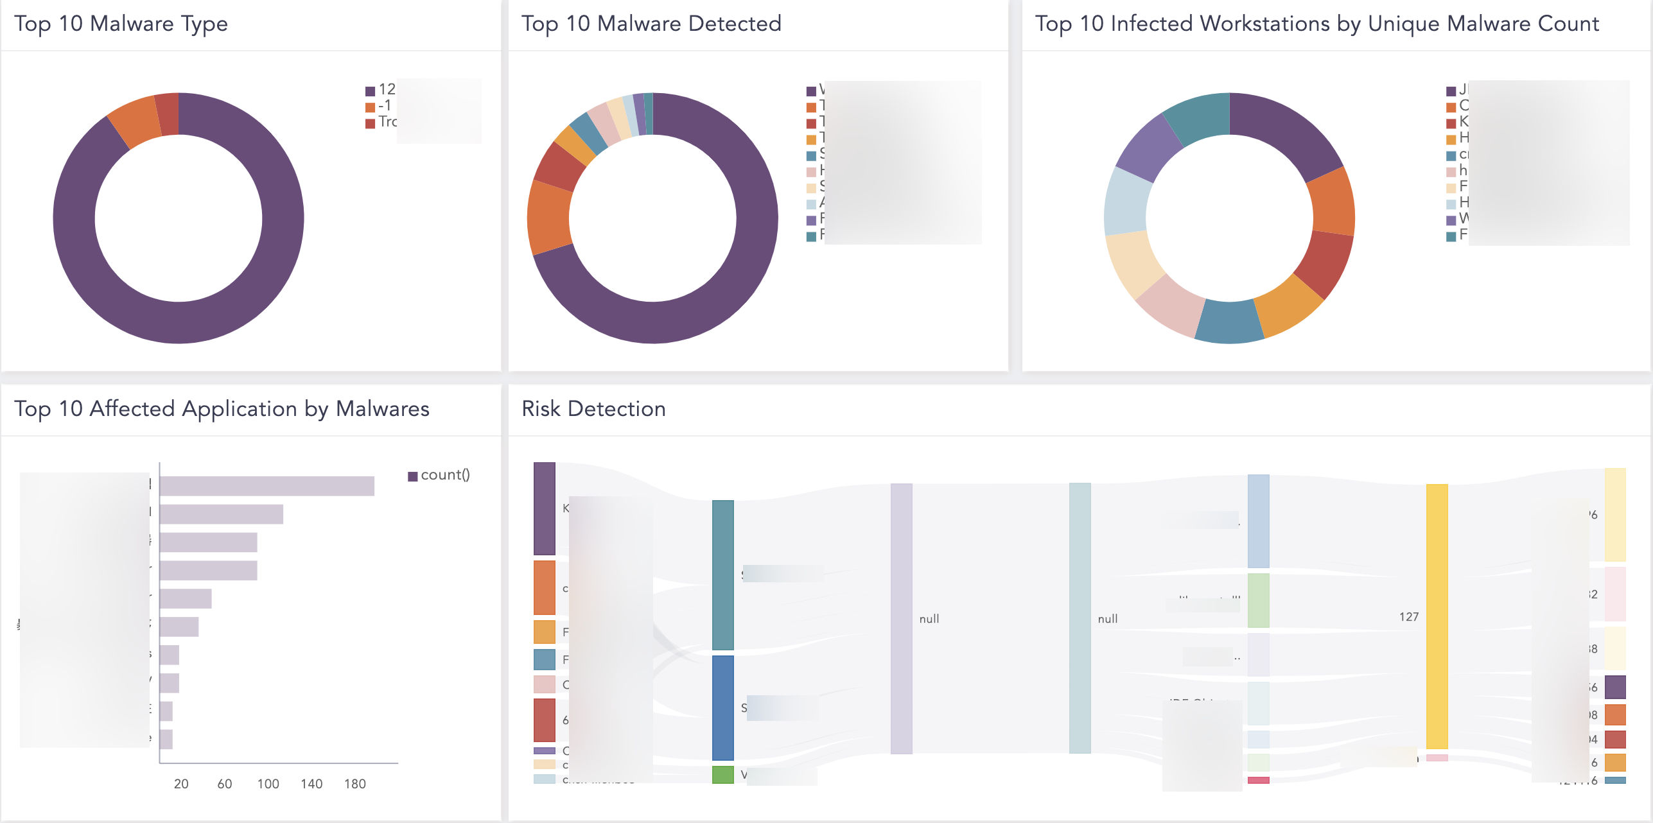Click the 'Top 10 Malware Detected' panel title

[651, 24]
